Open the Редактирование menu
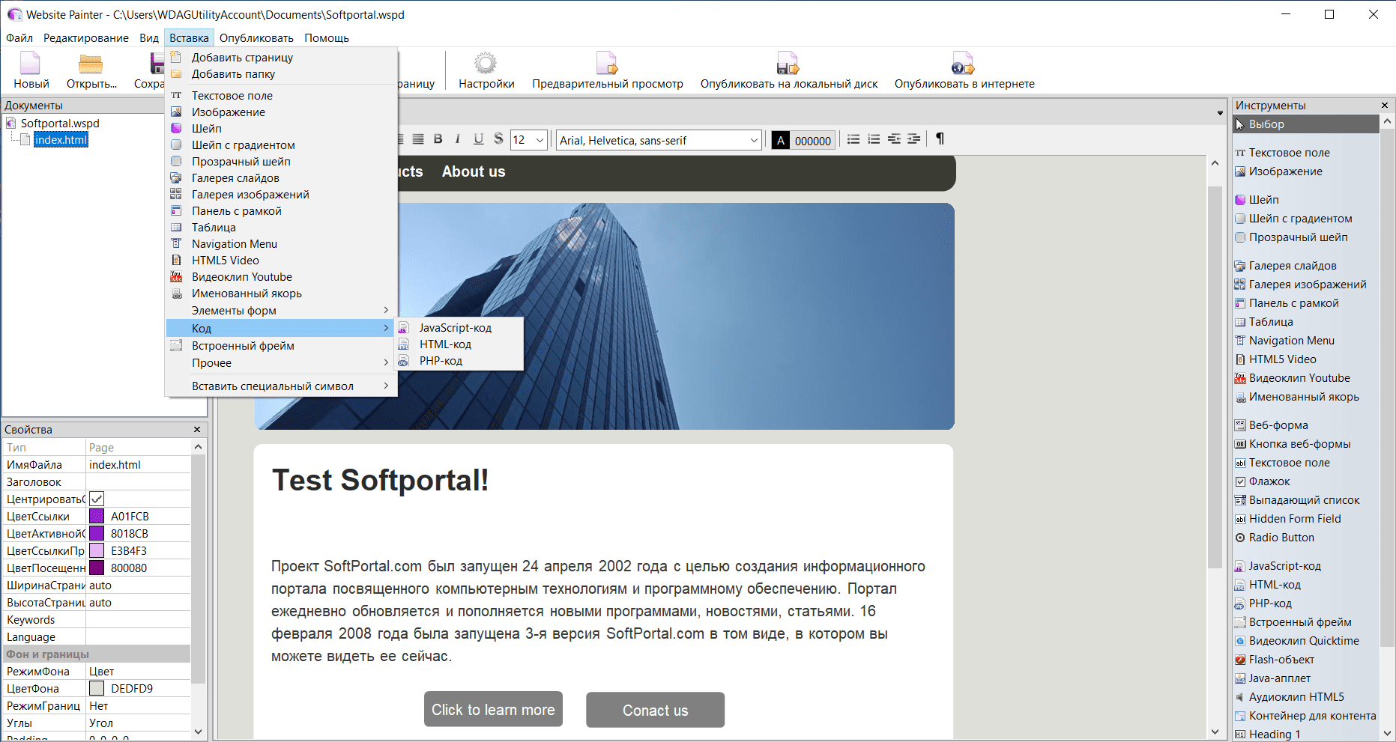This screenshot has height=742, width=1396. click(x=86, y=38)
